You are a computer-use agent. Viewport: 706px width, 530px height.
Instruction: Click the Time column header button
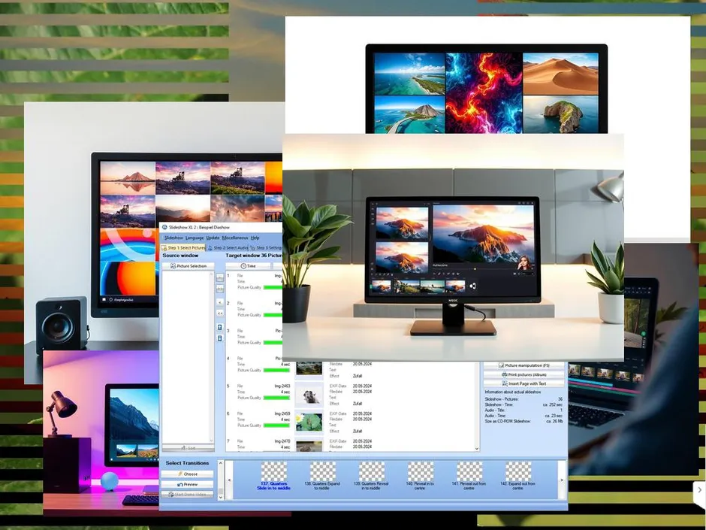[248, 266]
